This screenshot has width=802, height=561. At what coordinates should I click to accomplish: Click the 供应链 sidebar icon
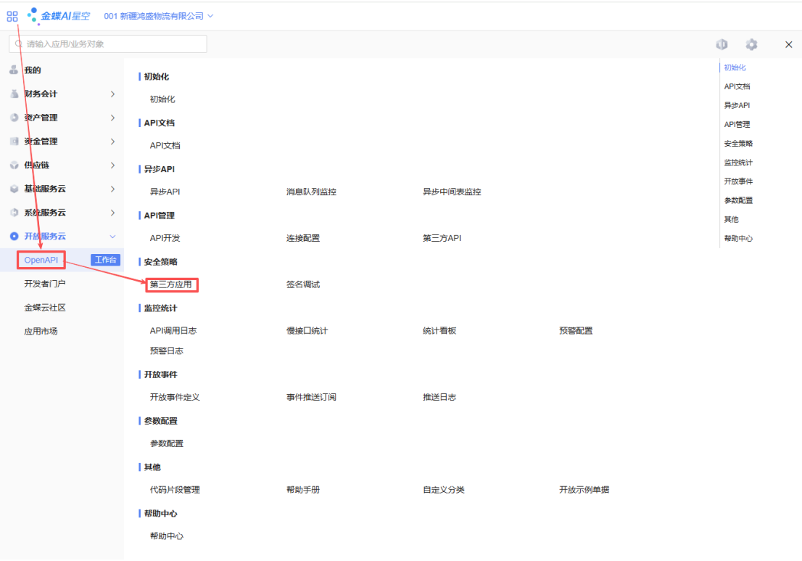[x=14, y=165]
